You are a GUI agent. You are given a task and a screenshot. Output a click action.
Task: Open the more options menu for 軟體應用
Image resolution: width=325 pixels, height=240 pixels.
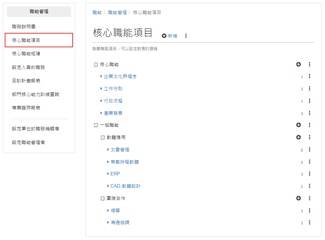[x=309, y=137]
